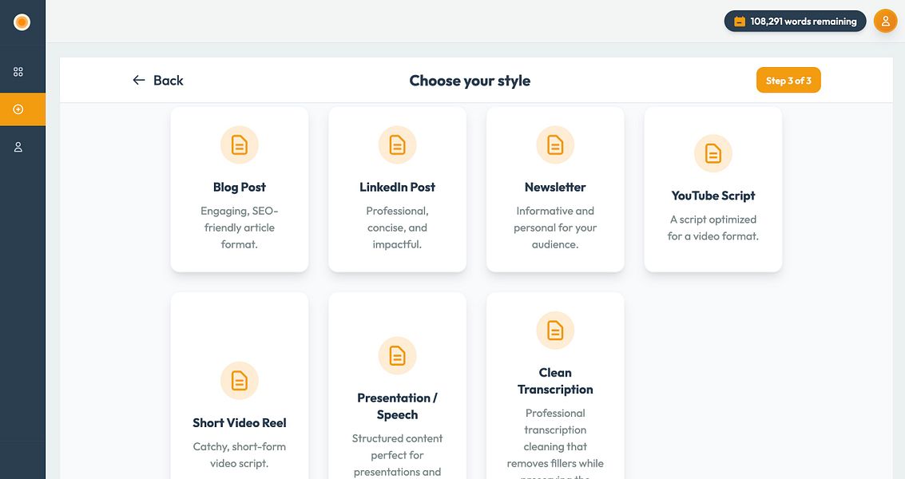Viewport: 905px width, 479px height.
Task: Go back using the Back link
Action: 158,80
